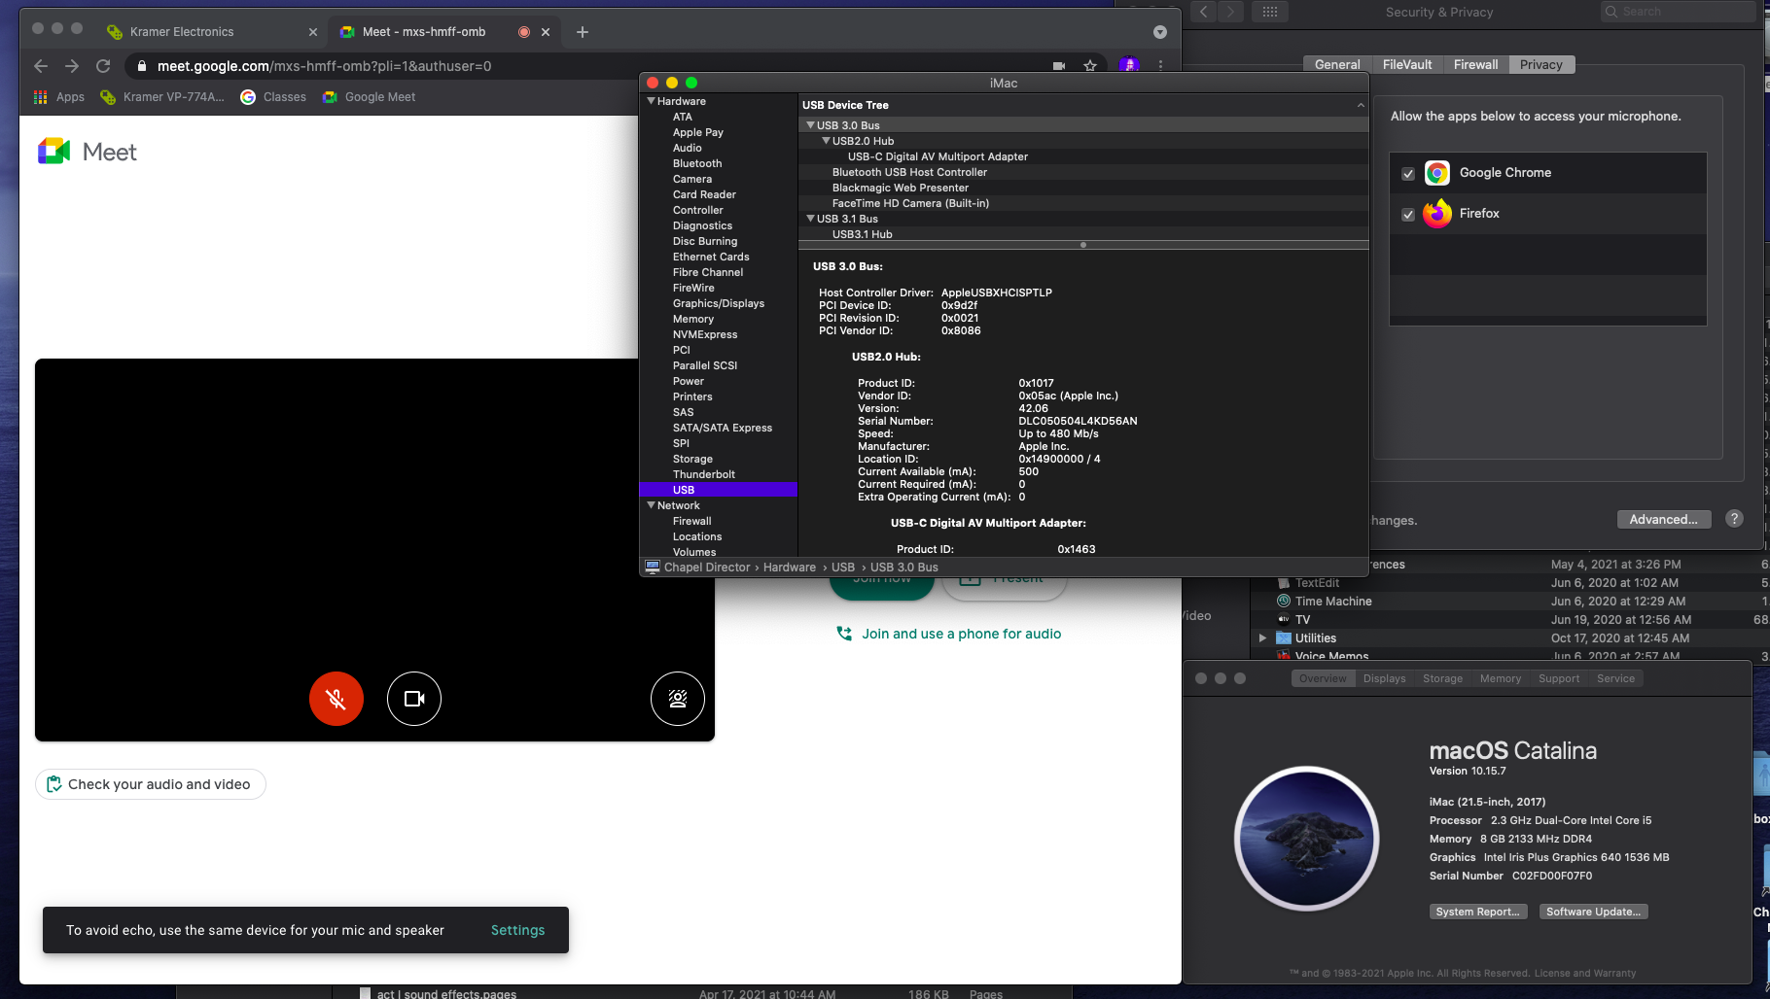Click System Preferences search field

[1678, 12]
